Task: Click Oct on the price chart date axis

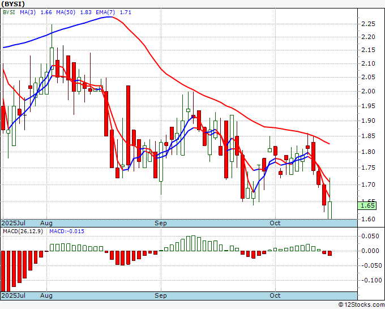Action: [275, 223]
